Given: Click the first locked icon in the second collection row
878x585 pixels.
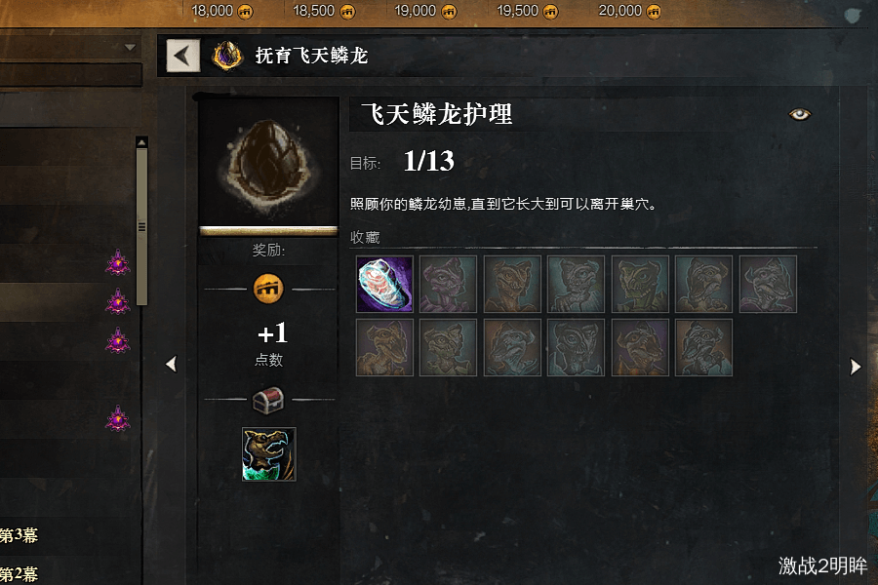Looking at the screenshot, I should click(x=384, y=348).
